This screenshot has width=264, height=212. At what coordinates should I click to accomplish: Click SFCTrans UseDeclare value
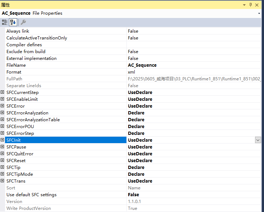(140, 181)
